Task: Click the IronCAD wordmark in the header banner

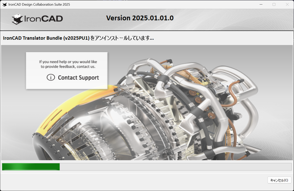Action: [x=43, y=19]
